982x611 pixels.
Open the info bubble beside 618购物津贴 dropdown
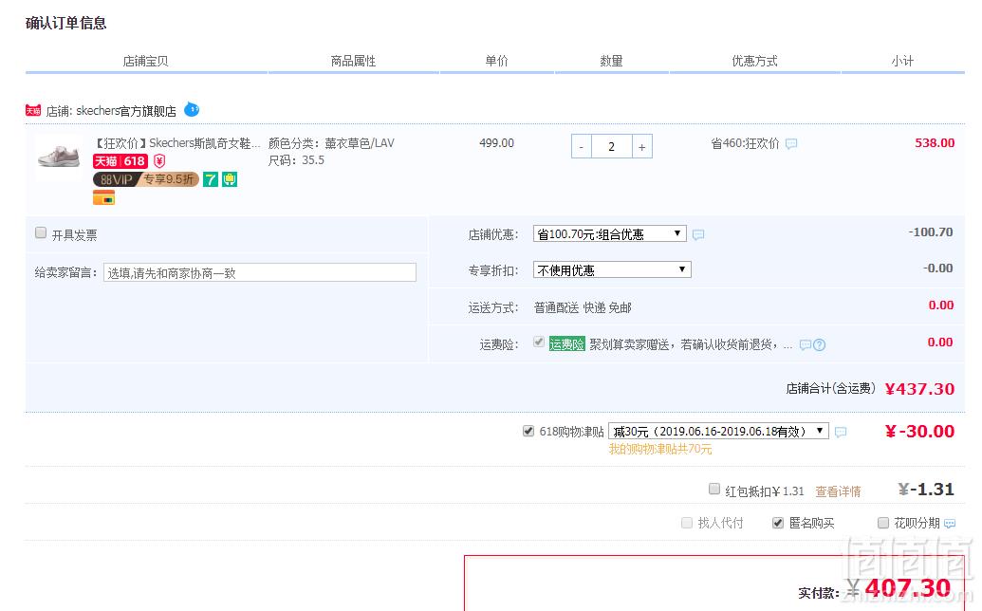[x=841, y=432]
